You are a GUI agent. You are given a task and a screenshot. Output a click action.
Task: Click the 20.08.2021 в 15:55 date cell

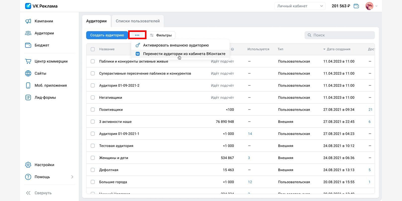[x=339, y=182]
